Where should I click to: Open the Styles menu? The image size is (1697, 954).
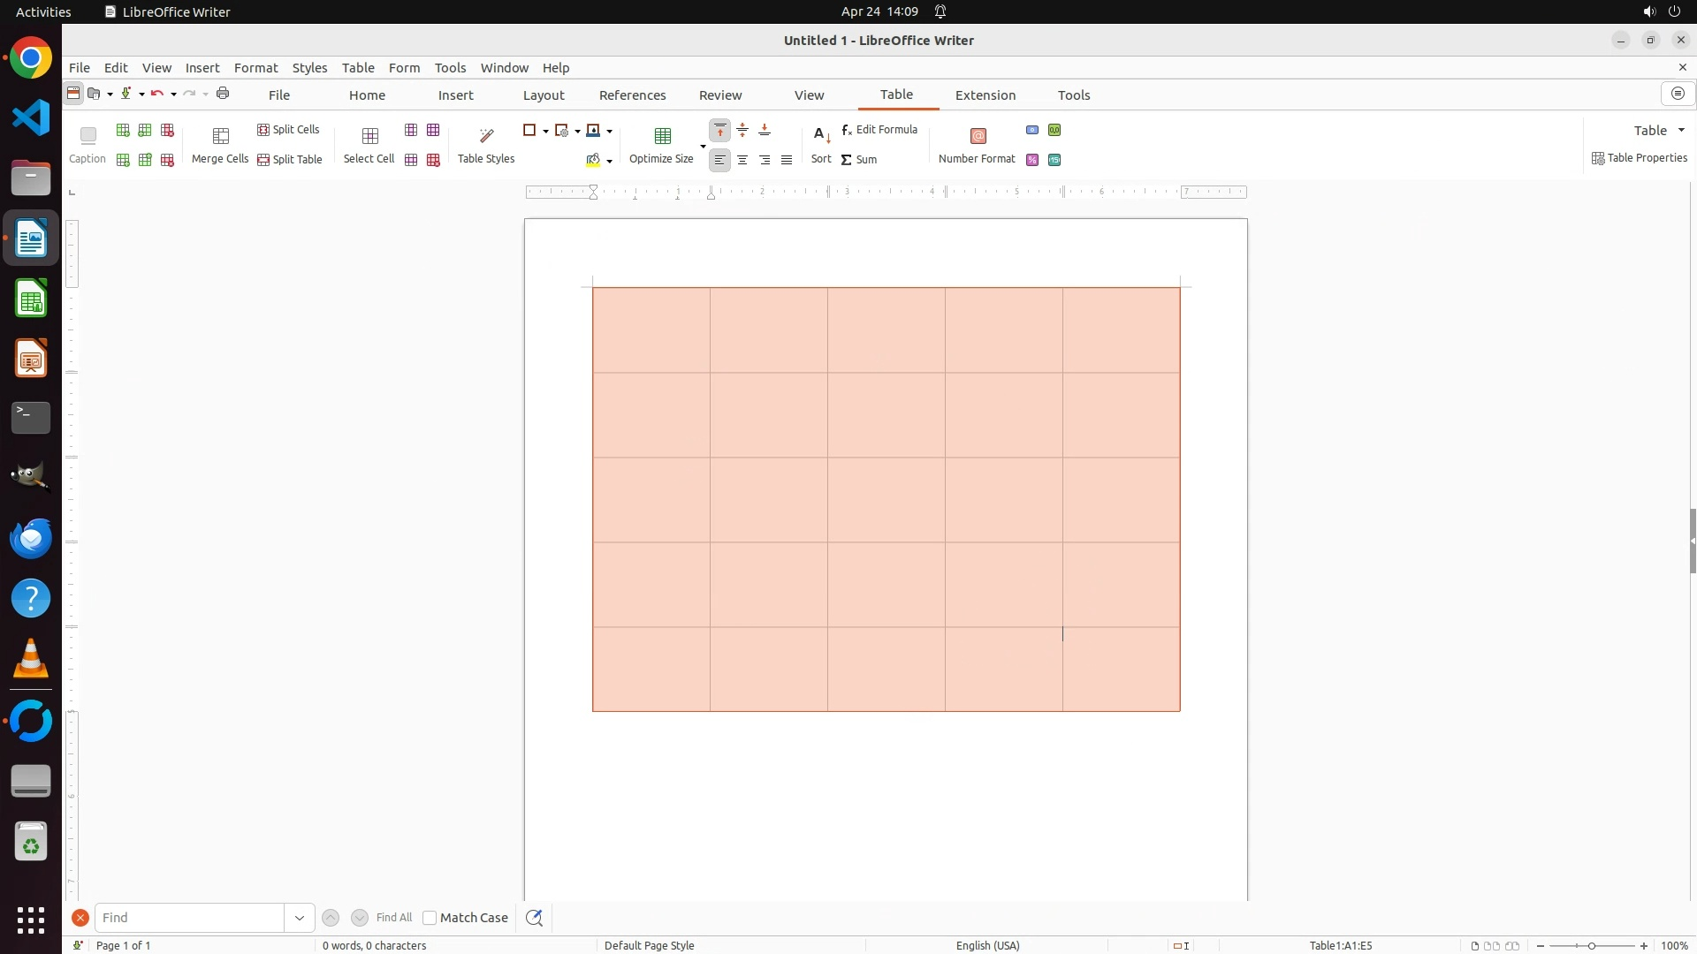309,68
